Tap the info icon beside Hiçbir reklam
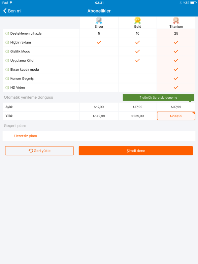This screenshot has height=264, width=198. tap(7, 43)
